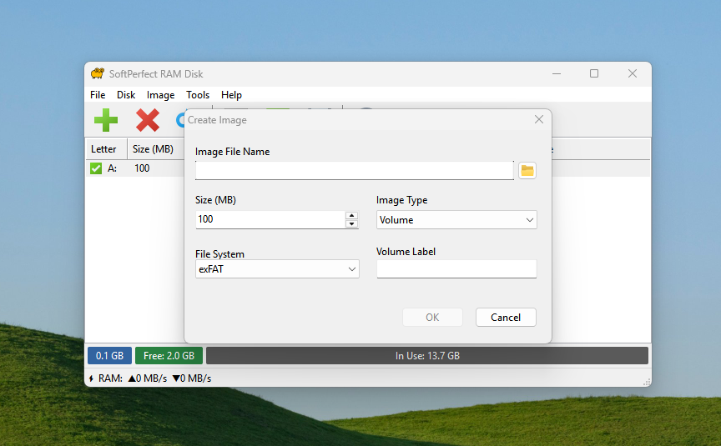Click the green plus Add Disk icon
The height and width of the screenshot is (446, 721).
tap(106, 121)
